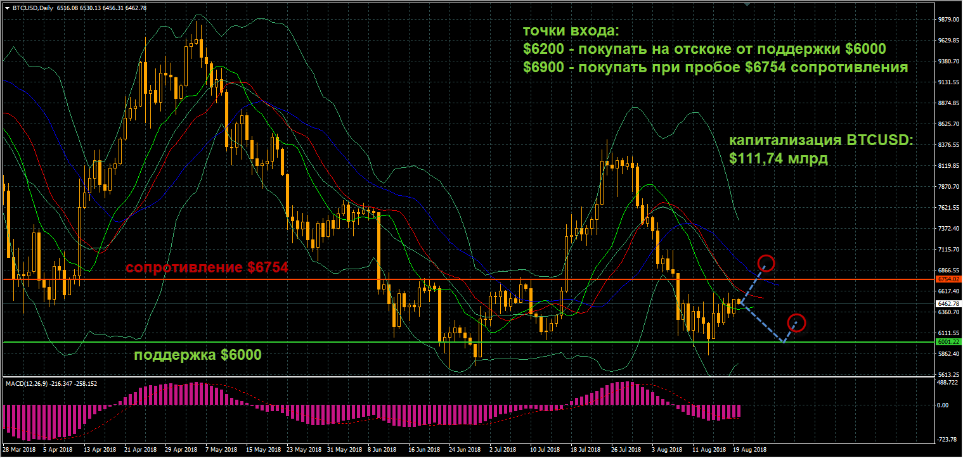Click the 7621.55 price axis label
Viewport: 963px width, 458px height.
[x=949, y=208]
